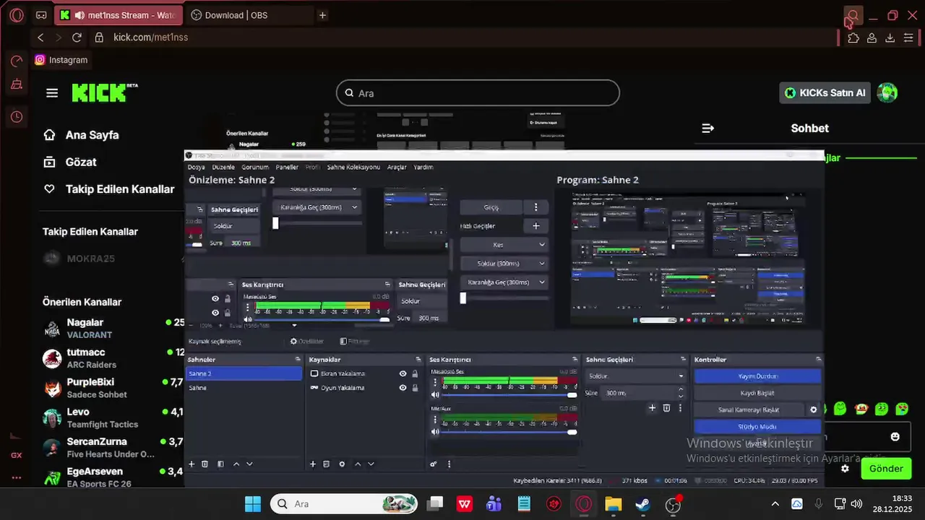
Task: Open History clock icon in Opera sidebar
Action: click(17, 117)
